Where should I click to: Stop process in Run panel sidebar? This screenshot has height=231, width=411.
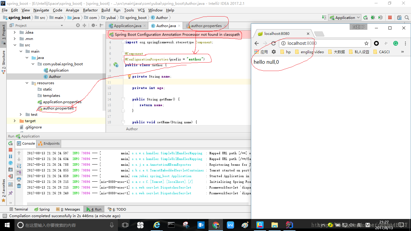(x=11, y=150)
